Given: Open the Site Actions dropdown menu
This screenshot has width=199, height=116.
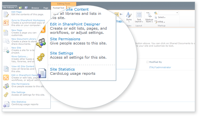Looking at the screenshot, I should pos(10,8).
